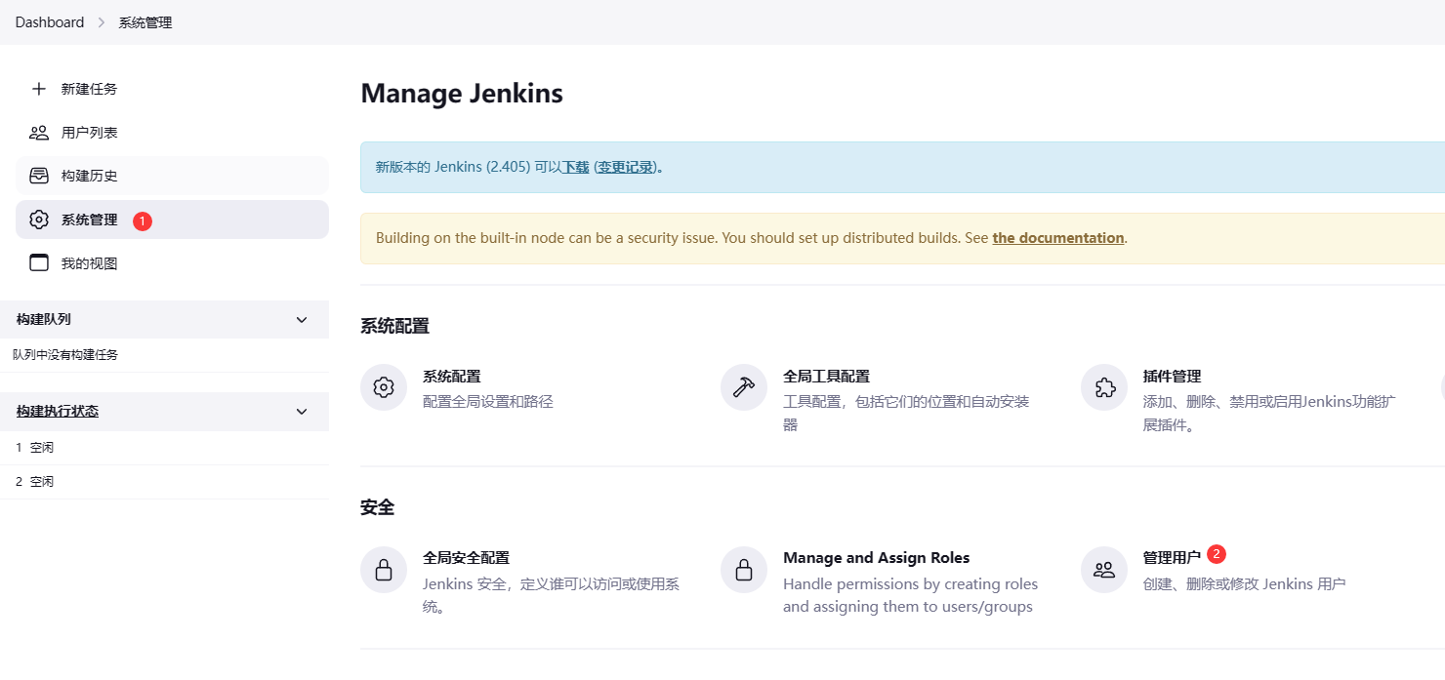Click the 队列中没有构建任务 text
The image size is (1445, 680).
tap(65, 355)
